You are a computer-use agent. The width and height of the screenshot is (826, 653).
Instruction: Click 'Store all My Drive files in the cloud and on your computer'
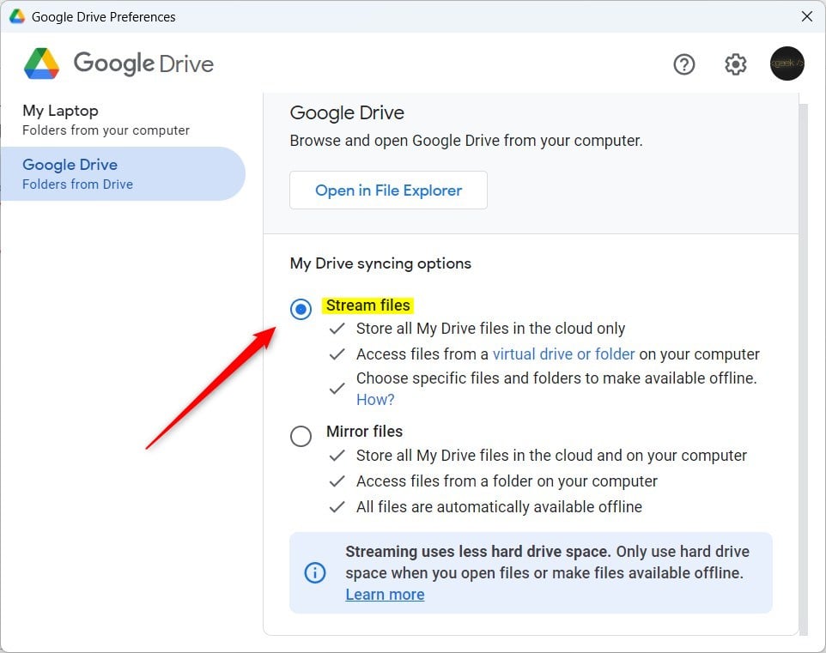tap(551, 455)
